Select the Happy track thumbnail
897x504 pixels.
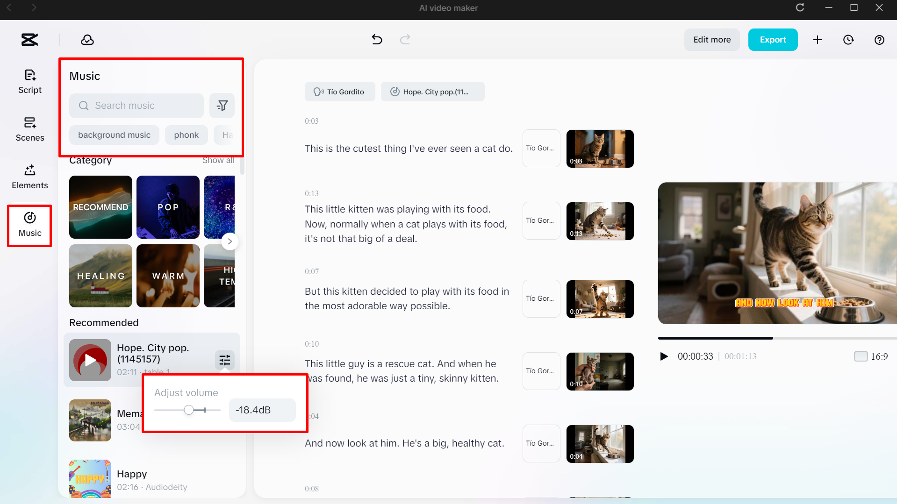click(90, 479)
